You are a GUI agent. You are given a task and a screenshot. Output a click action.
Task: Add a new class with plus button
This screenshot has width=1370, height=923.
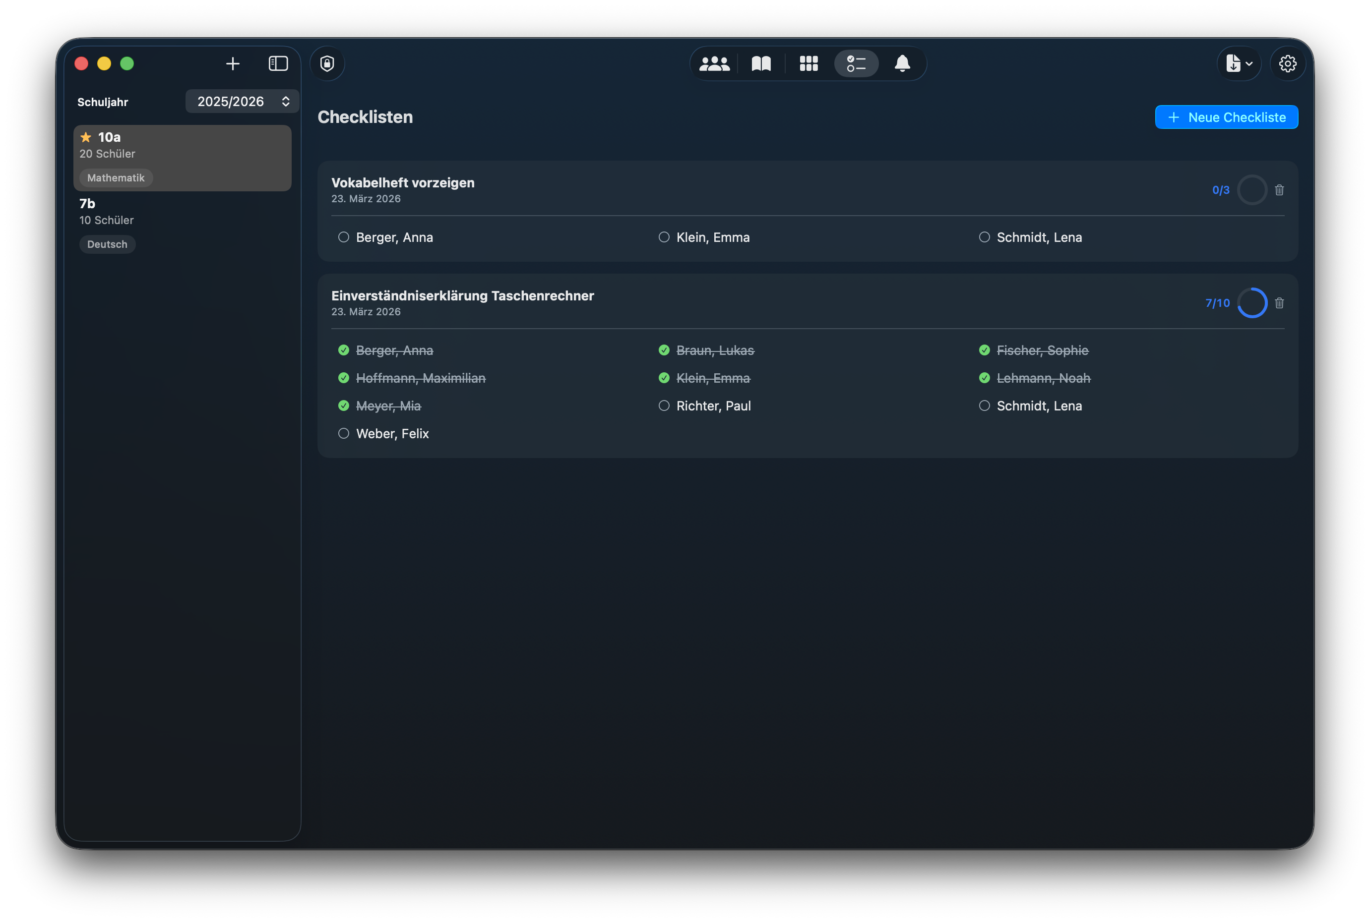tap(233, 63)
